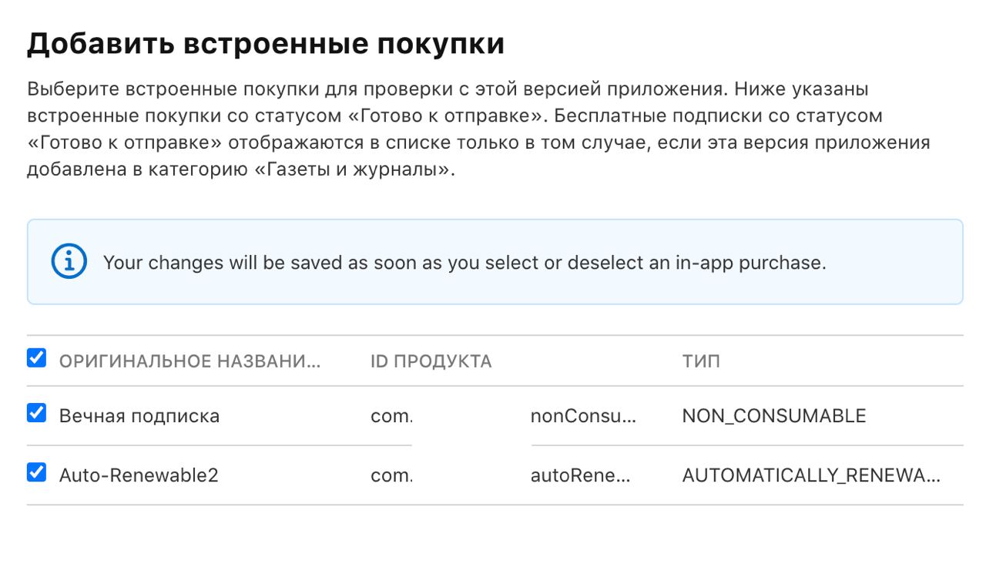Click the AUTOMATICALLY_RENEWA... type cell
Viewport: 986px width, 574px height.
pyautogui.click(x=811, y=475)
